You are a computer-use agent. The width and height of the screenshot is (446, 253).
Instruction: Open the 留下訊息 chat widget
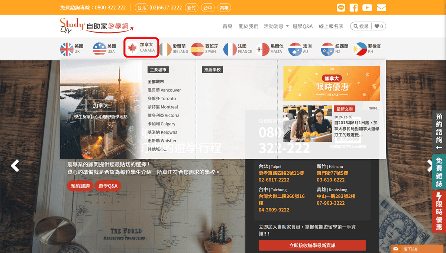coord(418,249)
